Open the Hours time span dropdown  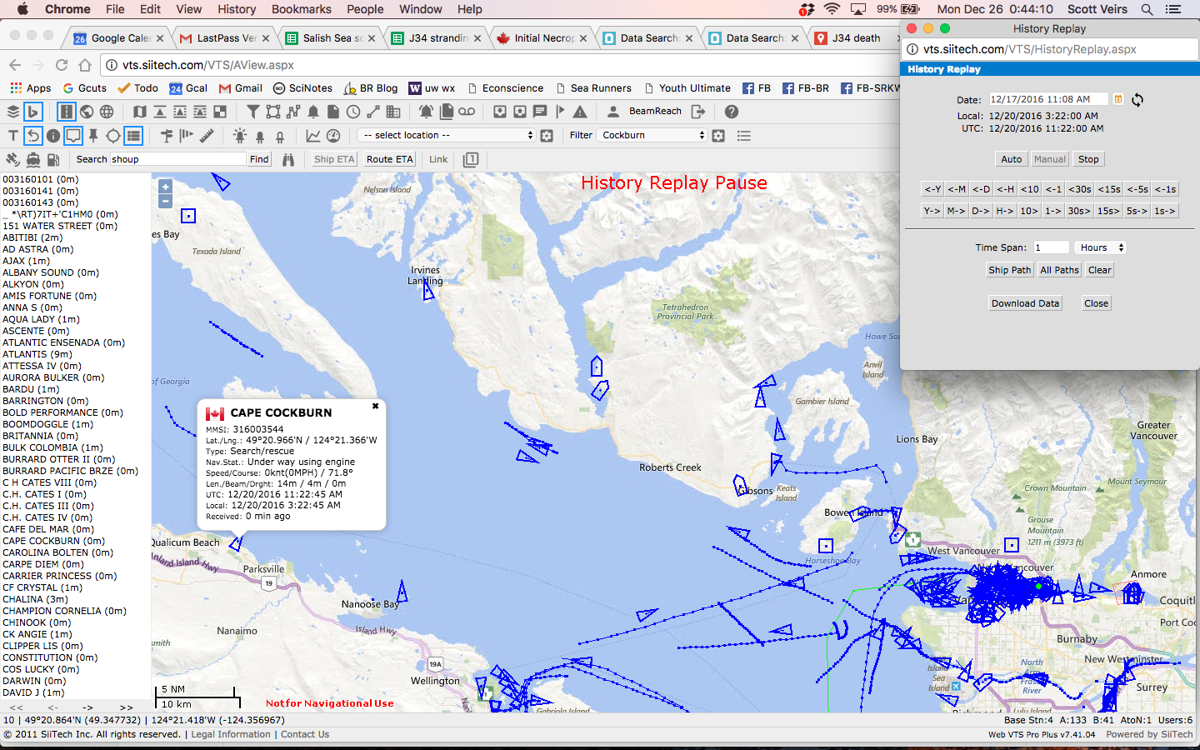pos(1101,247)
